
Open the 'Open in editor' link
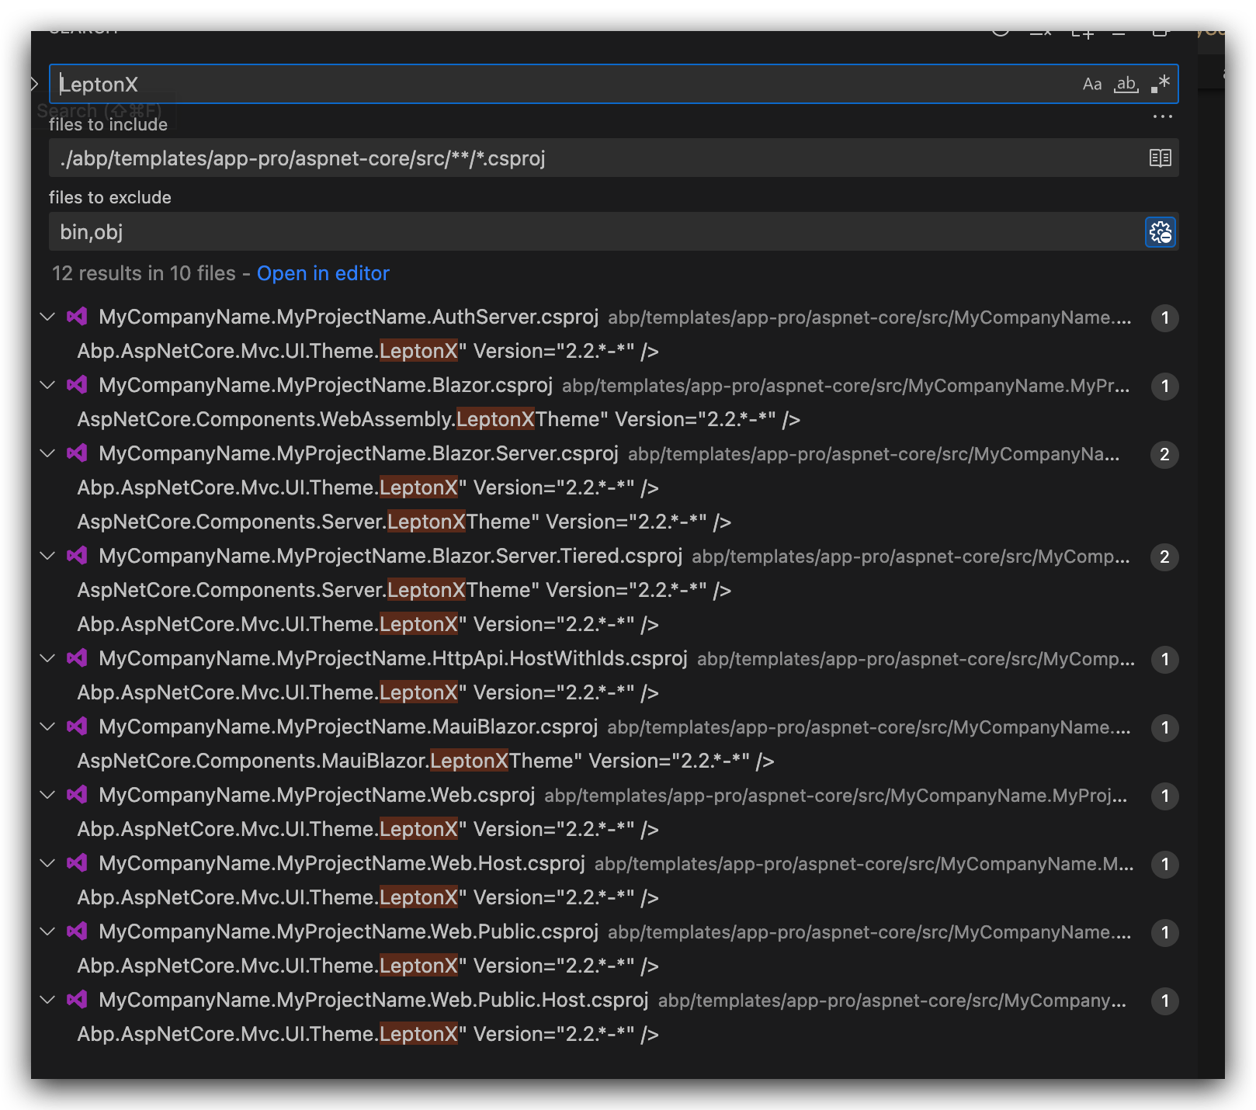click(323, 273)
